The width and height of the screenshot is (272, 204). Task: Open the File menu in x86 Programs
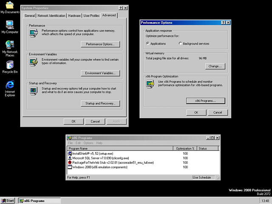[70, 143]
